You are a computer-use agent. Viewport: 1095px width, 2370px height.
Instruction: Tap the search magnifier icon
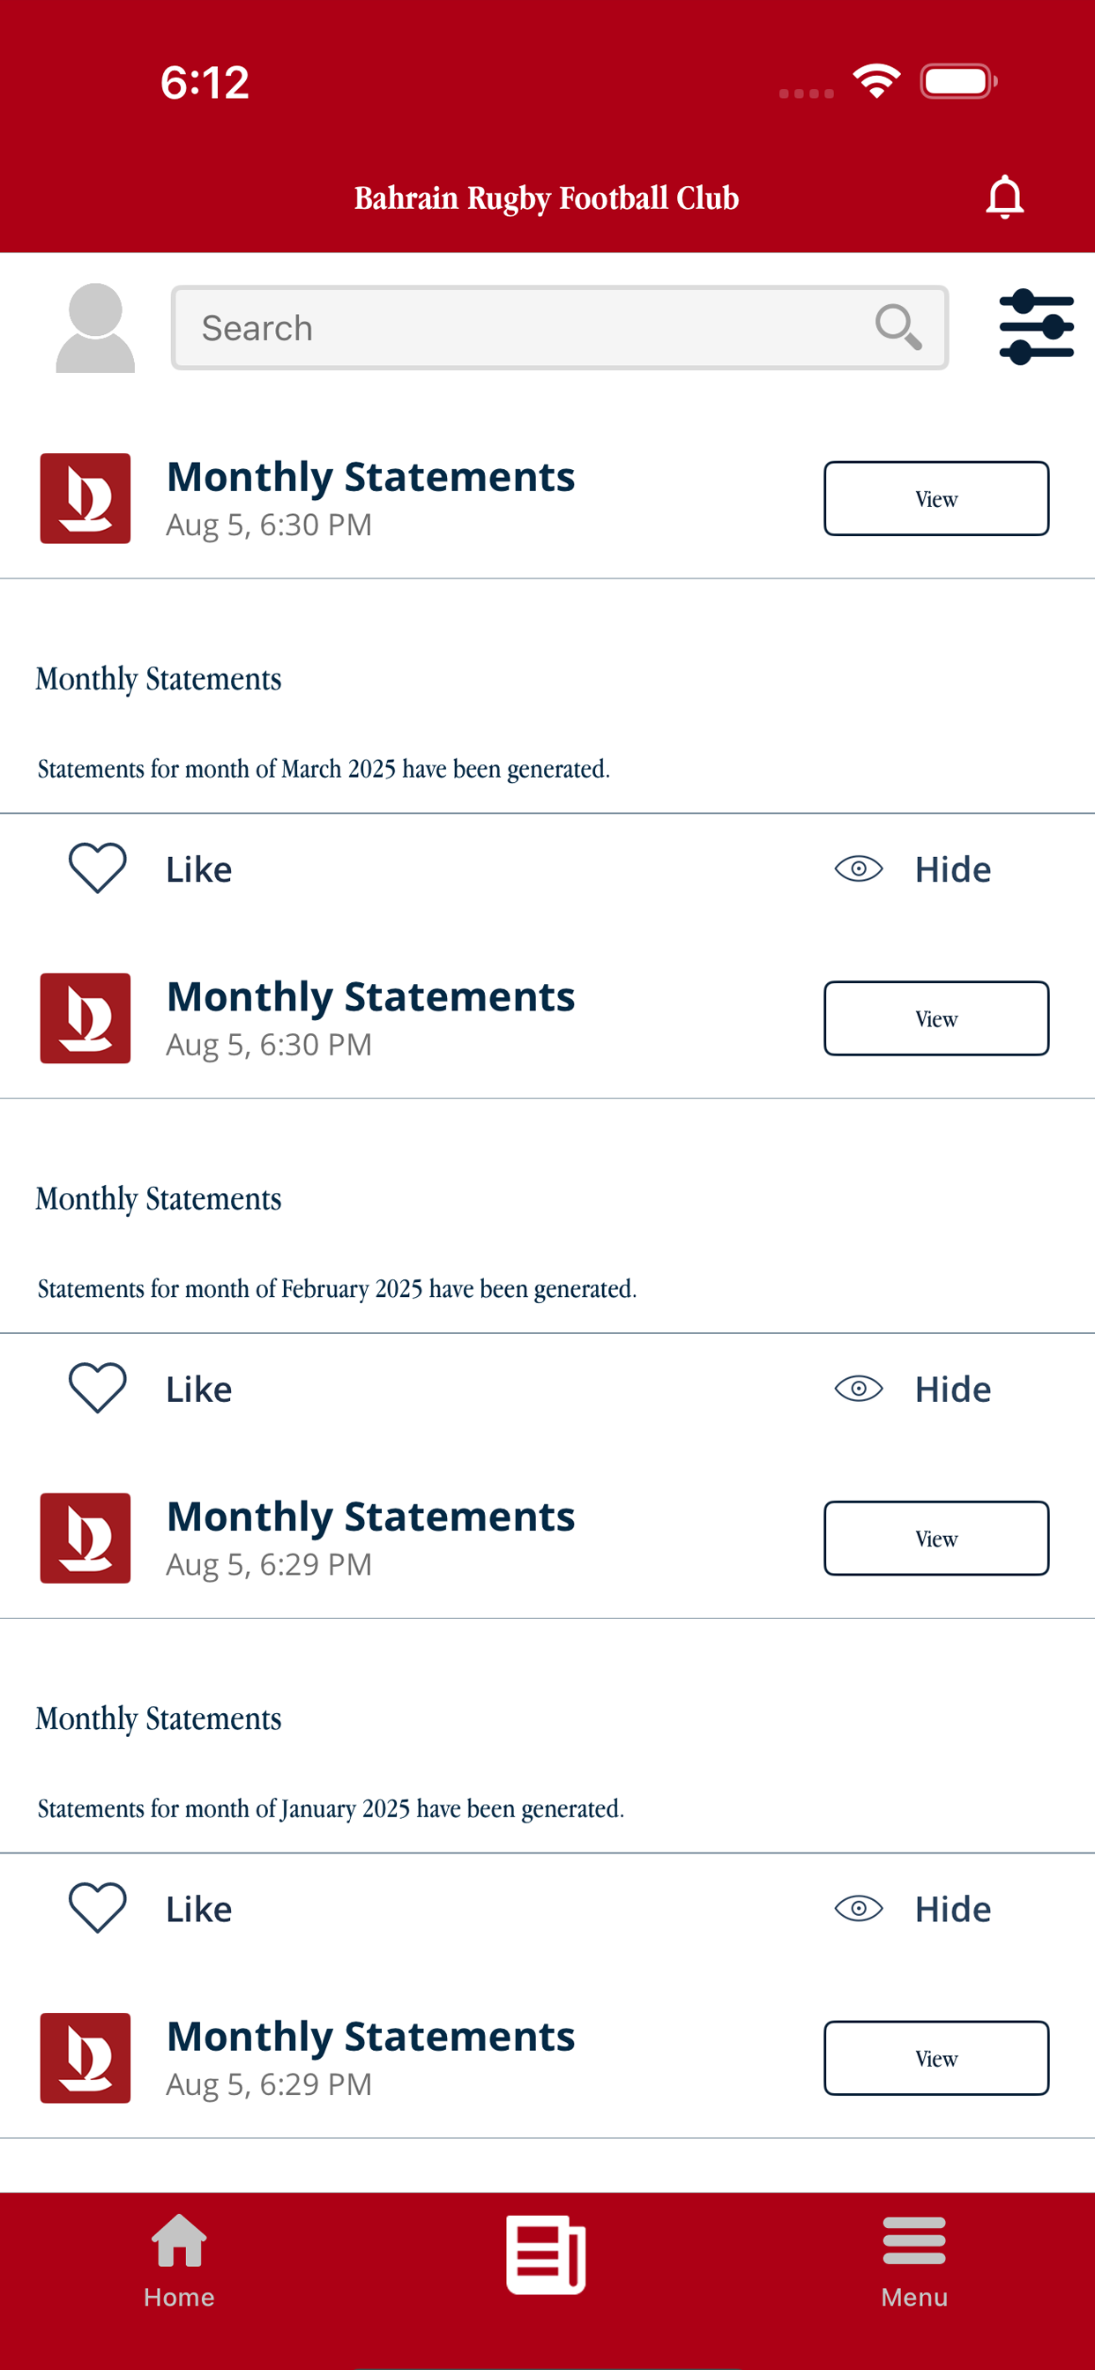coord(898,326)
